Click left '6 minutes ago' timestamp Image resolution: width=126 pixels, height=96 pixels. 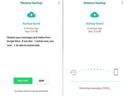pyautogui.click(x=31, y=28)
